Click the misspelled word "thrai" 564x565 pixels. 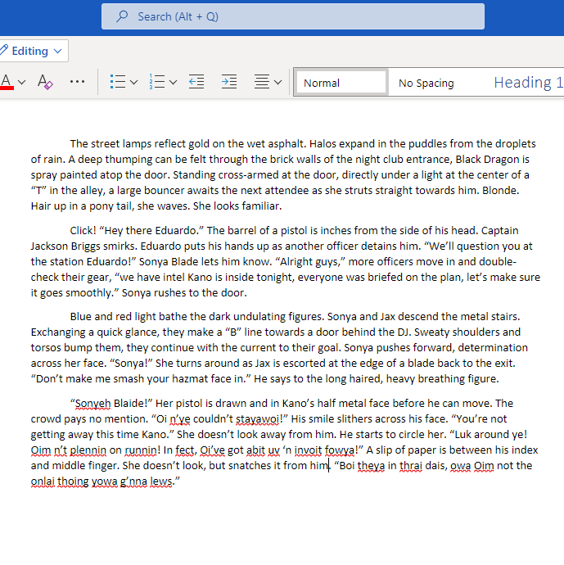(411, 466)
